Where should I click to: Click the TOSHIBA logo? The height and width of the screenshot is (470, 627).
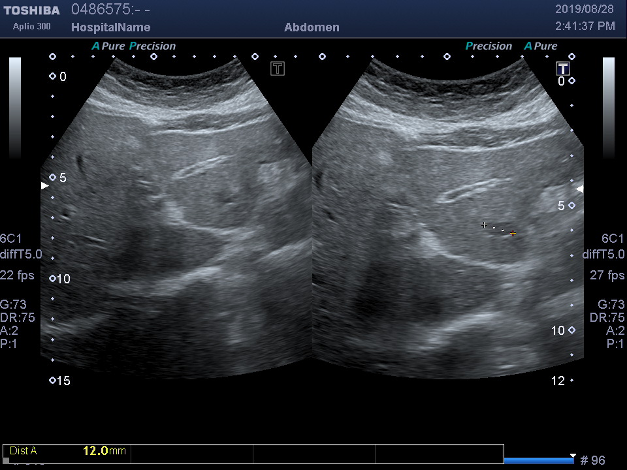31,10
